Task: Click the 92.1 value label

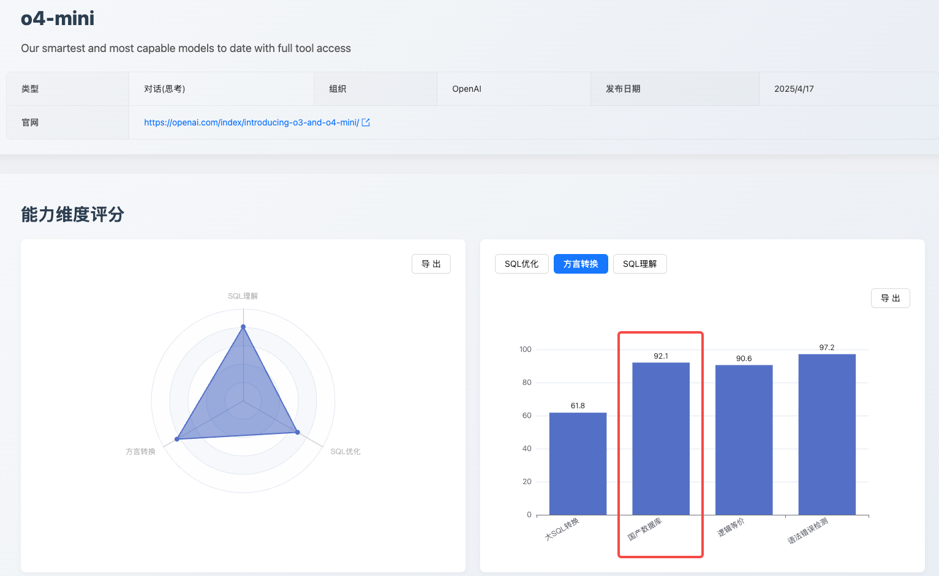Action: coord(661,356)
